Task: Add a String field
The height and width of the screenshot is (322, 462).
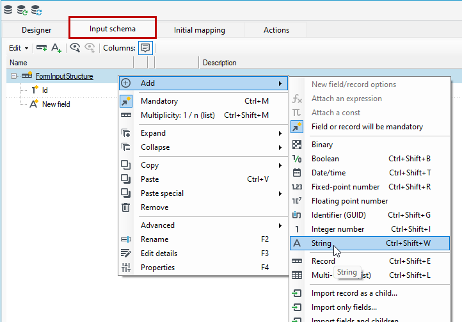Action: [370, 243]
